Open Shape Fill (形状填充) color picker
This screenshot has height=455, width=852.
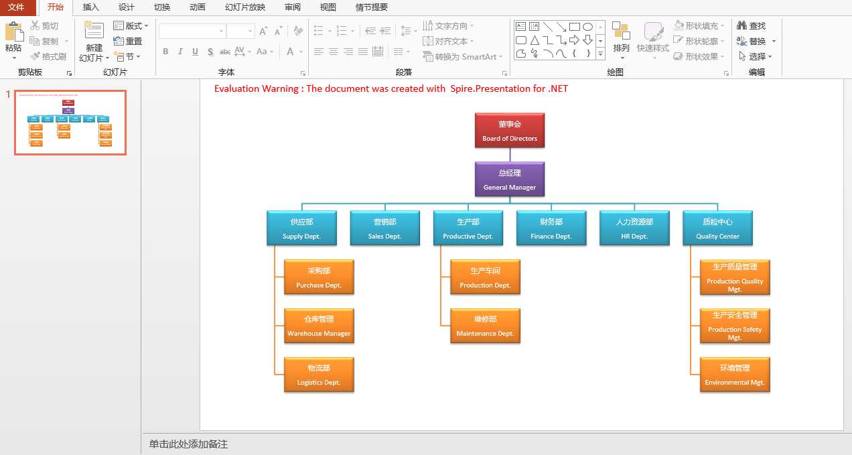point(699,25)
